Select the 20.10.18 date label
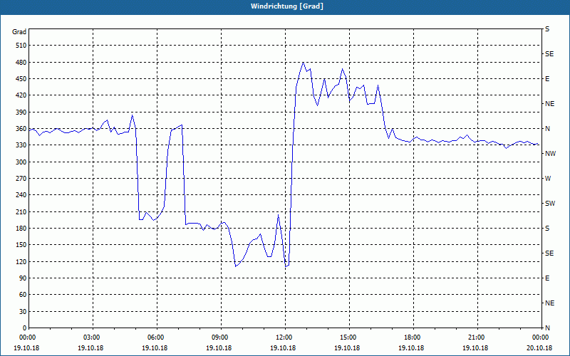This screenshot has width=570, height=356. click(539, 347)
